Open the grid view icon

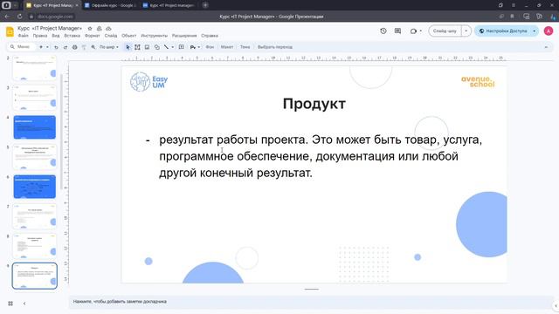(x=10, y=304)
